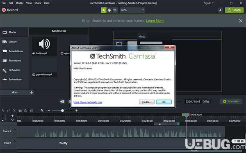246x153 pixels.
Task: Select the firefly clip on Track 1
Action: 121,143
